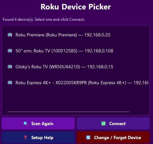
Task: Select the Roku Premiere device entry
Action: (x=76, y=35)
